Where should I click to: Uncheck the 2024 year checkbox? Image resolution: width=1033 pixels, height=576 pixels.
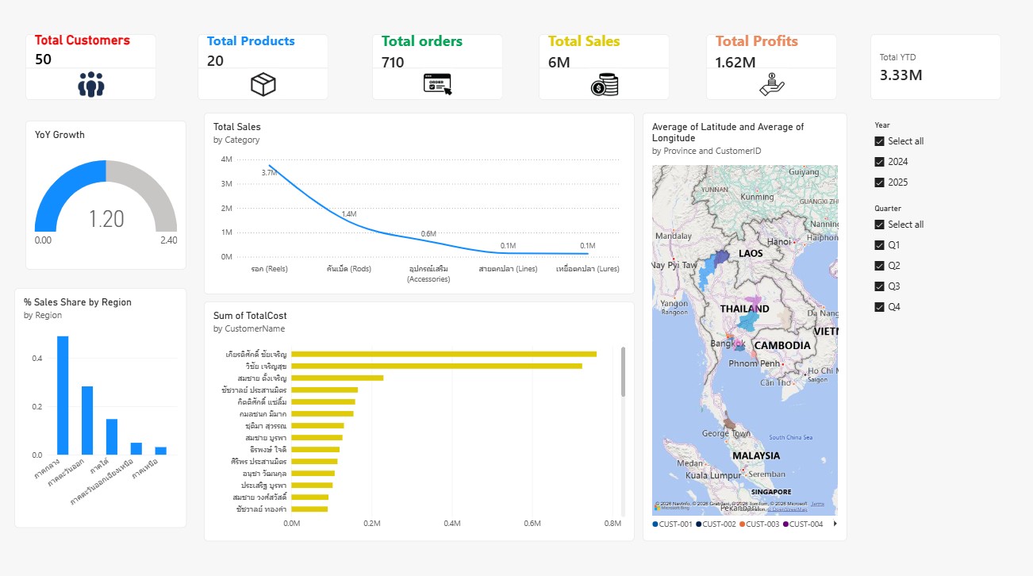point(879,162)
